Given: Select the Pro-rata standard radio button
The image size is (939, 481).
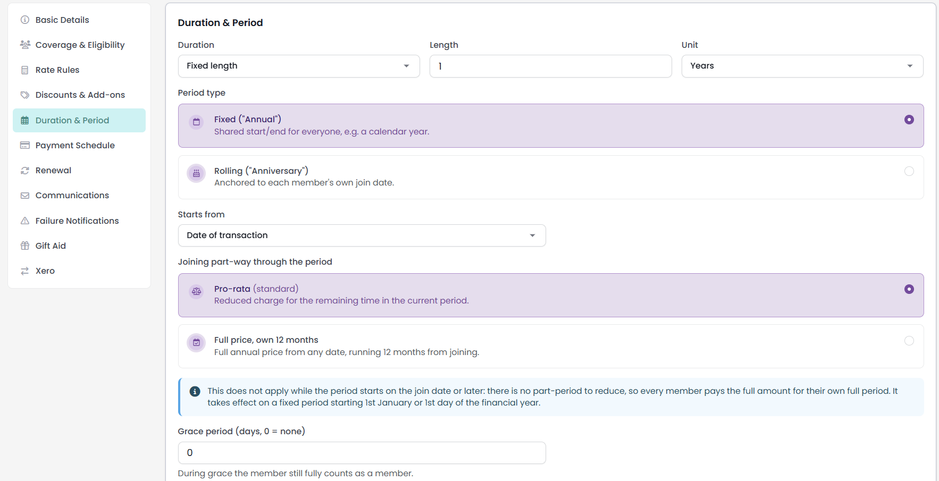Looking at the screenshot, I should tap(909, 289).
